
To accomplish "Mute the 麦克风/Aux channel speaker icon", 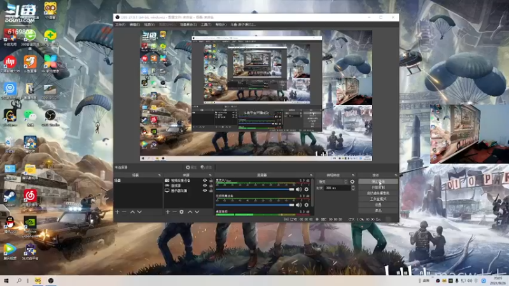I will click(298, 189).
